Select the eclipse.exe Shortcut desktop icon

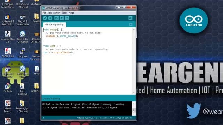[8, 72]
